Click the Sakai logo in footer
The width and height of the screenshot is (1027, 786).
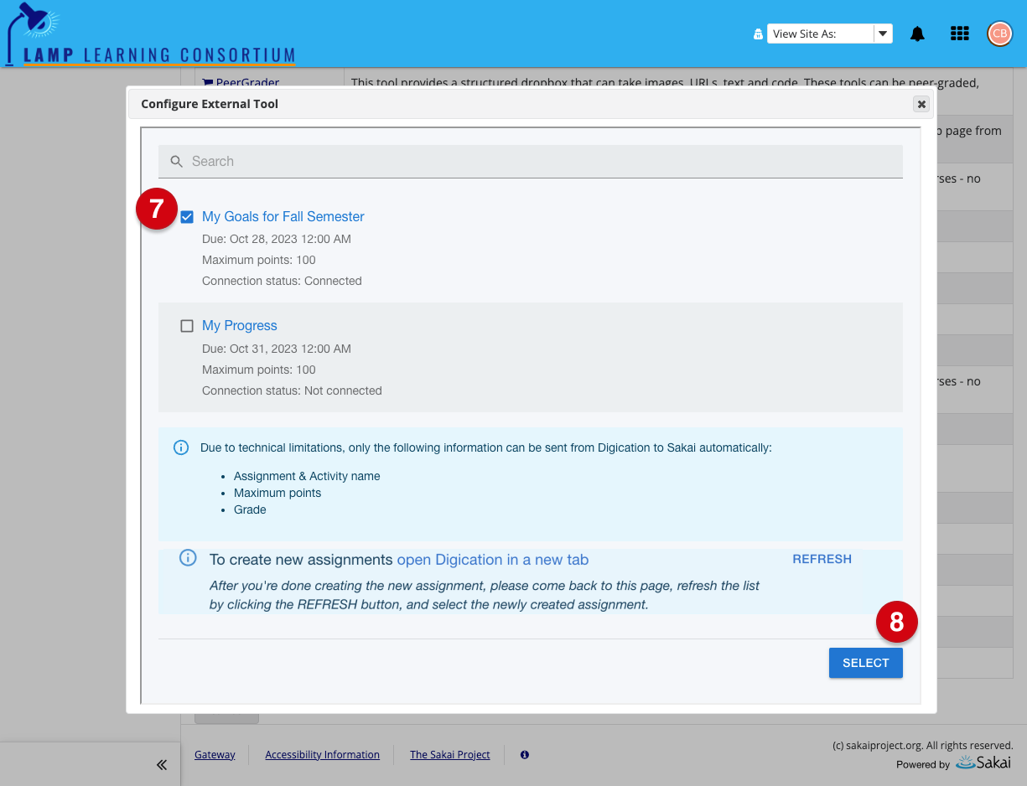[983, 763]
